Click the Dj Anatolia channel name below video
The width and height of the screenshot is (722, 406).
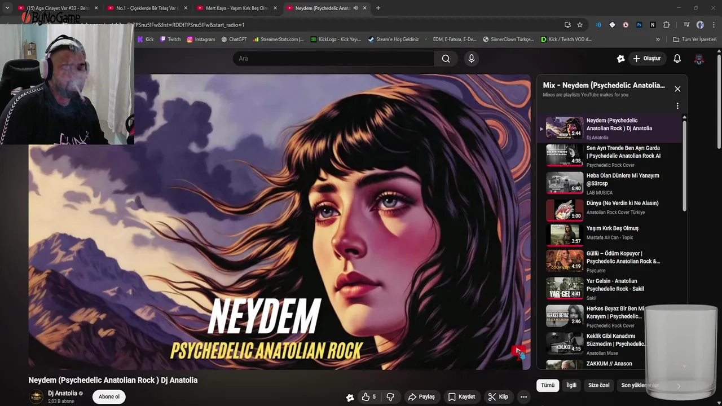pyautogui.click(x=63, y=393)
